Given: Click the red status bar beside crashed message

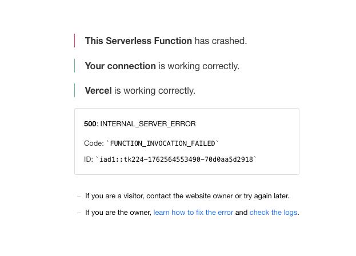Looking at the screenshot, I should 75,41.
